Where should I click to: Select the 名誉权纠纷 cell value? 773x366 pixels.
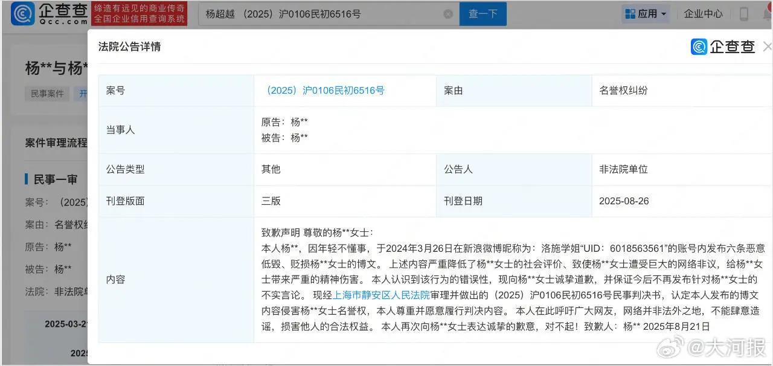coord(623,91)
